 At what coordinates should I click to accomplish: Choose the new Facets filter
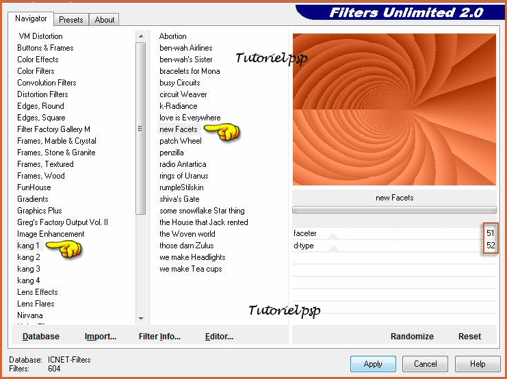tap(179, 129)
